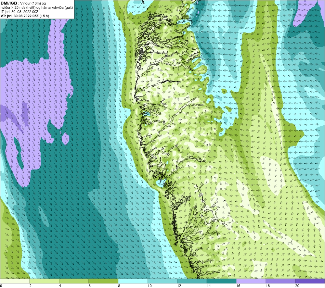Click the 16–18 m/s light purple legend swatch

tap(251, 281)
